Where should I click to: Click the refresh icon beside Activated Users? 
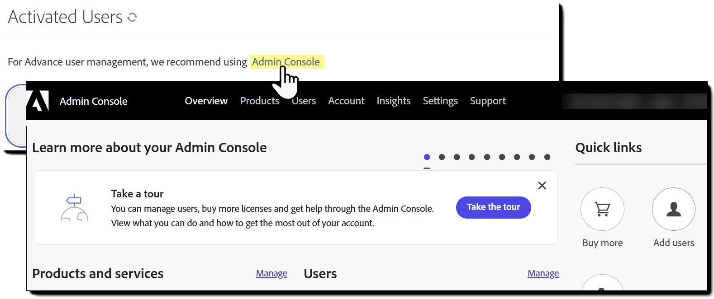[132, 17]
